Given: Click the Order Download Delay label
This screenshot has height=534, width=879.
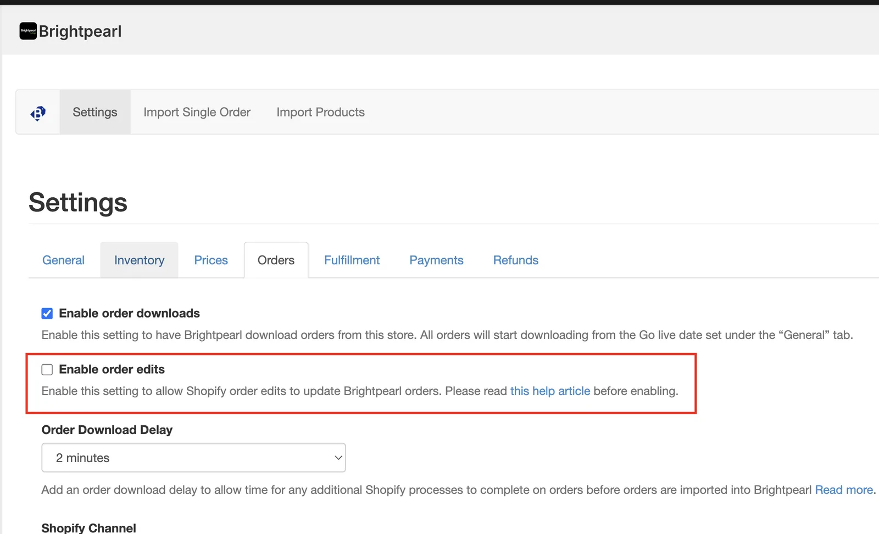Looking at the screenshot, I should (107, 430).
